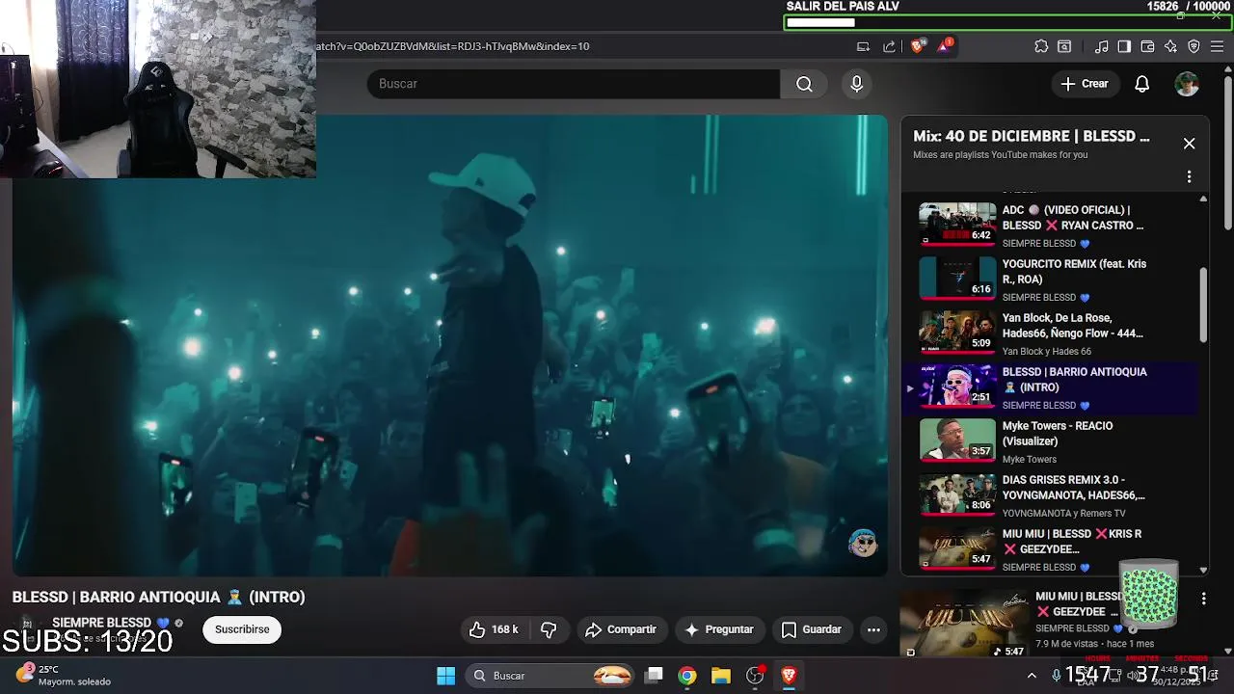Open the SIEMPRE BLESSD channel name
Viewport: 1234px width, 694px height.
click(x=101, y=623)
